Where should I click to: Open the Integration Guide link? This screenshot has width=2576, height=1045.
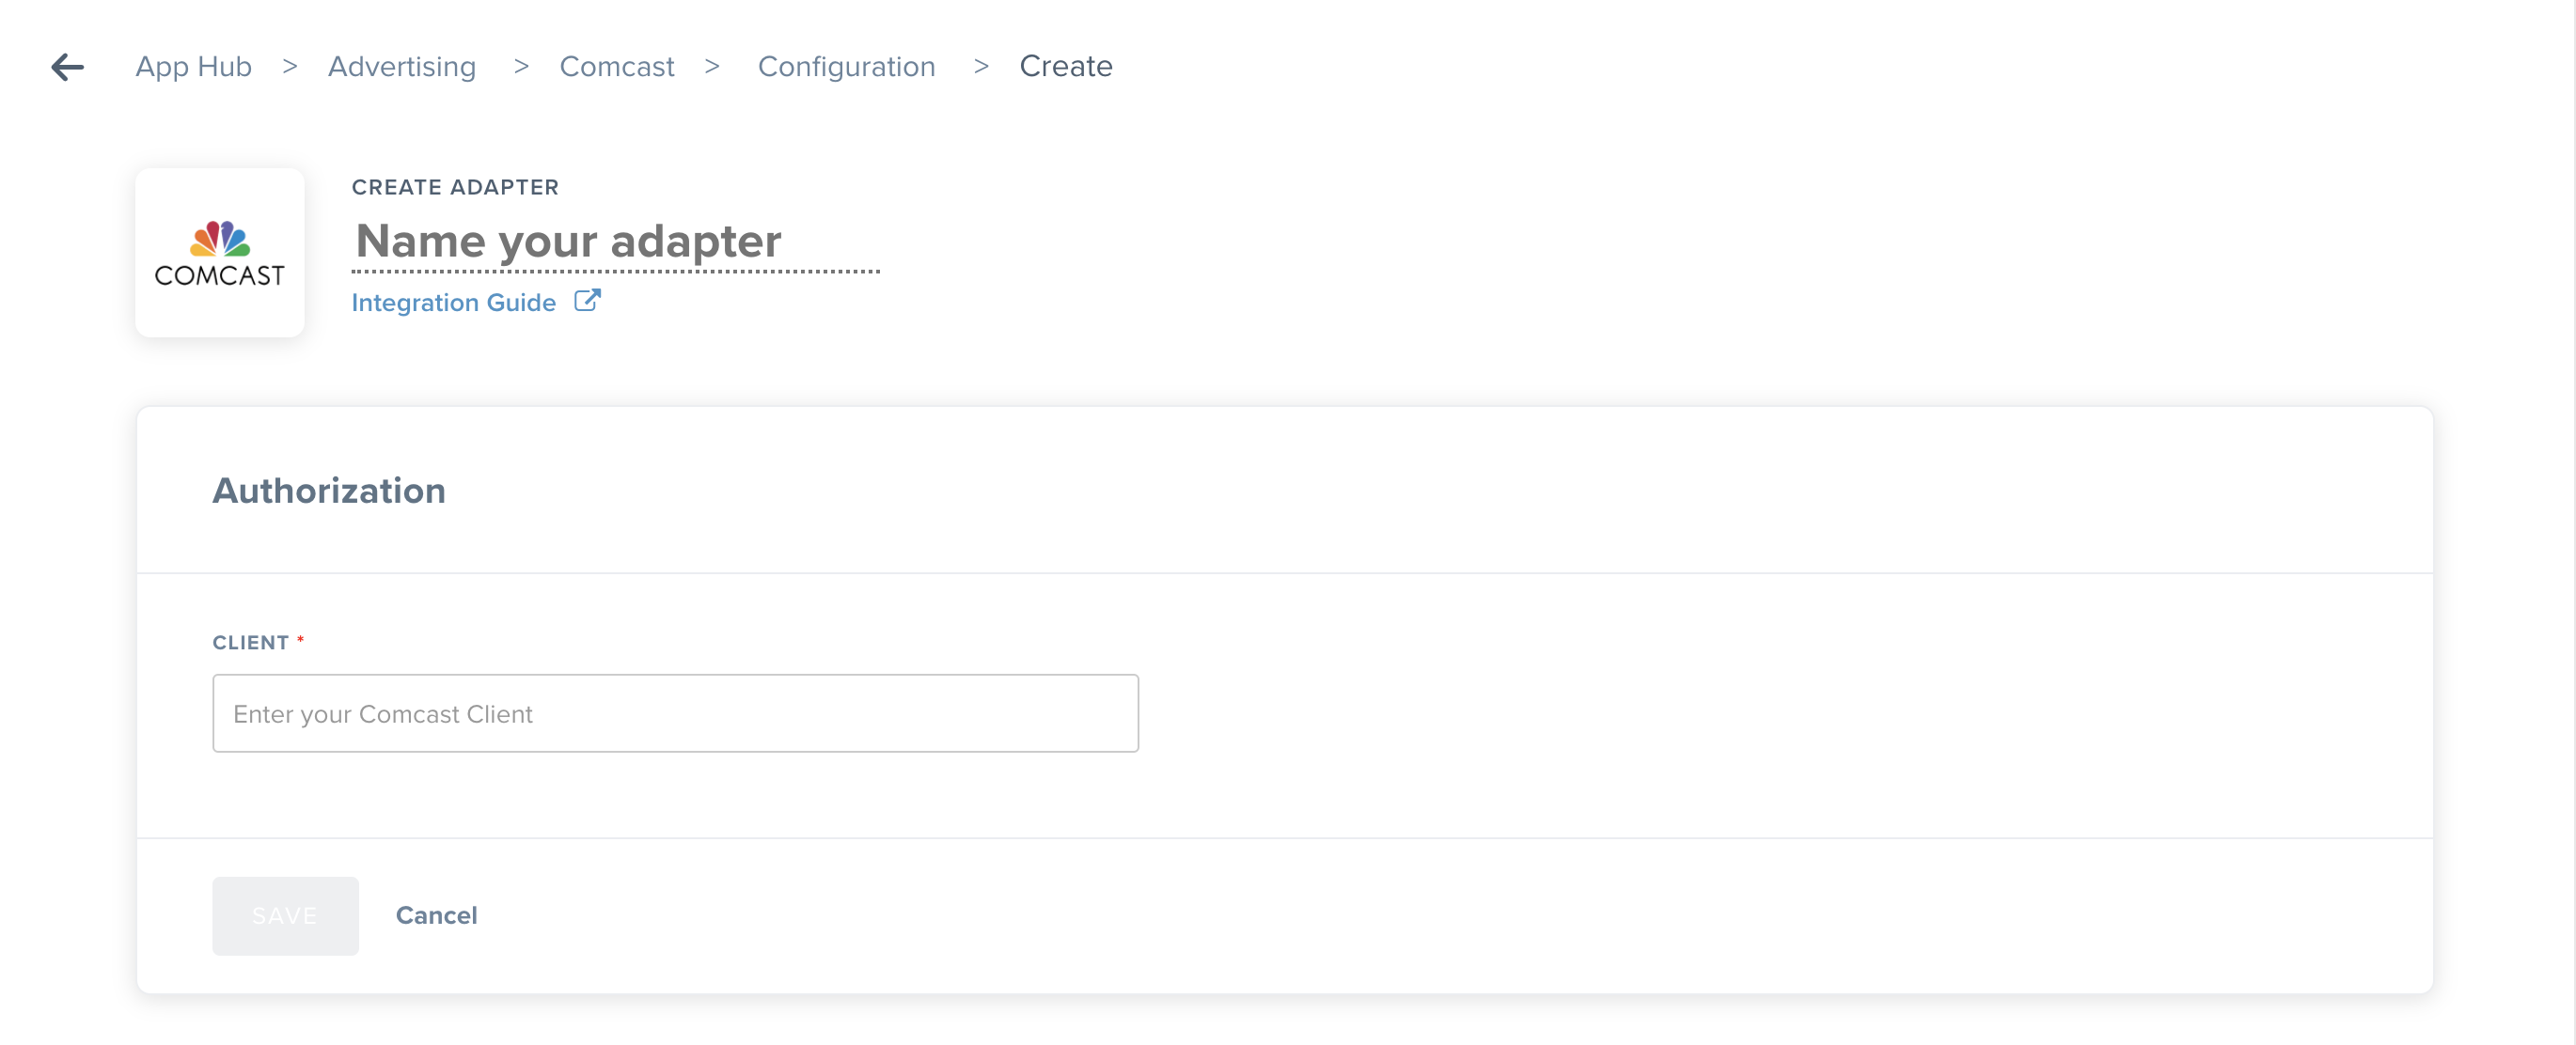click(x=454, y=302)
